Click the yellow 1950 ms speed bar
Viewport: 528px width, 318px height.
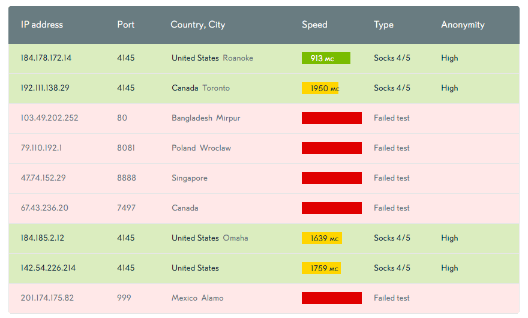click(x=320, y=88)
